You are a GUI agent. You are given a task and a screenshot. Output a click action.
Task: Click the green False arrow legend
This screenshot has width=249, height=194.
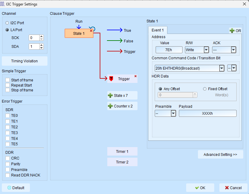coord(115,41)
